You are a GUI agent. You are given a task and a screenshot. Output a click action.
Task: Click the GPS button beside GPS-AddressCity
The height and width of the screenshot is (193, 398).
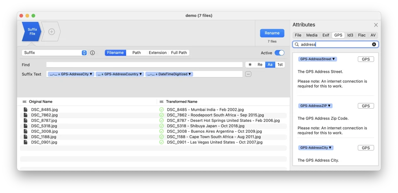tap(366, 148)
